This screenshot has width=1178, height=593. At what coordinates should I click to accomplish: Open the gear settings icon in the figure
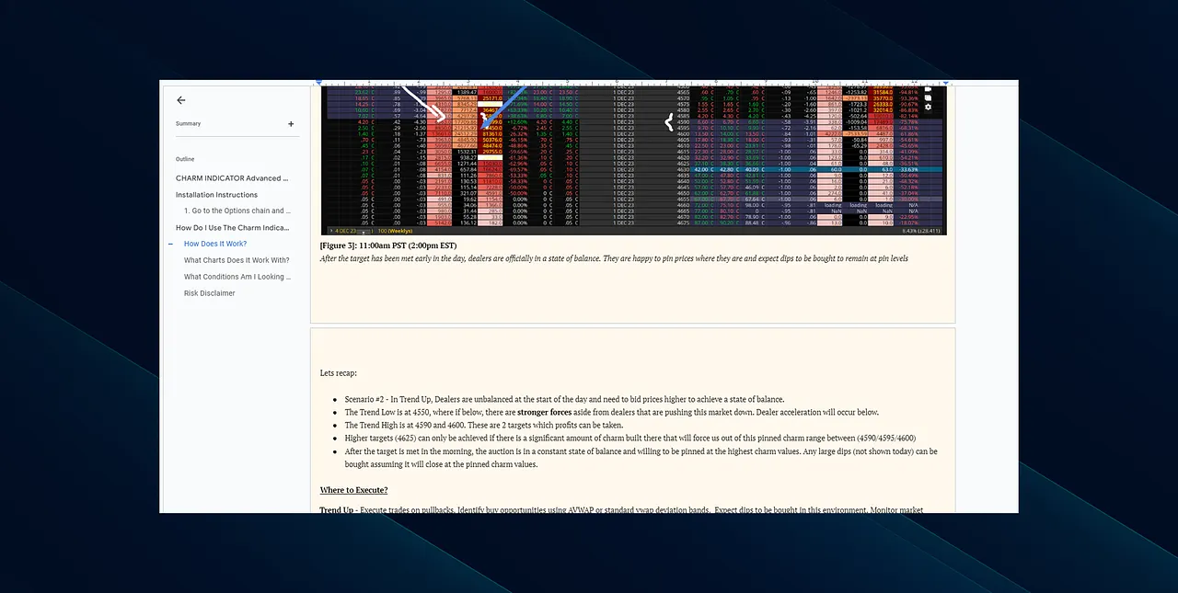[x=928, y=108]
